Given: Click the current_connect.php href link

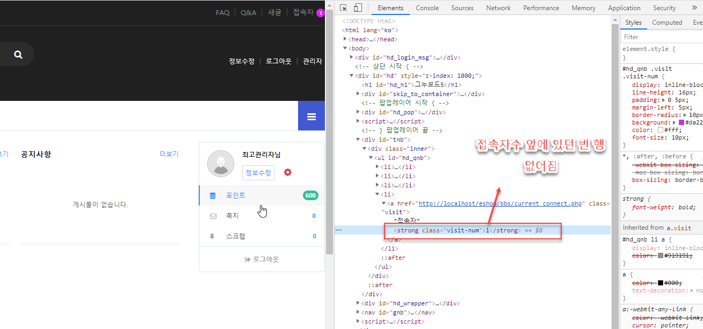Looking at the screenshot, I should (x=501, y=203).
